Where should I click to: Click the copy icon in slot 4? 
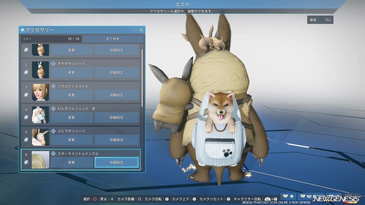(26, 117)
